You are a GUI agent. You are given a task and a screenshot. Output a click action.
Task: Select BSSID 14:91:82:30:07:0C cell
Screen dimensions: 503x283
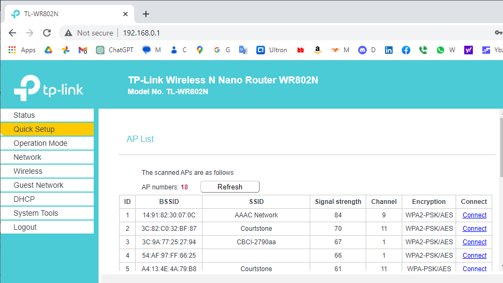click(169, 215)
